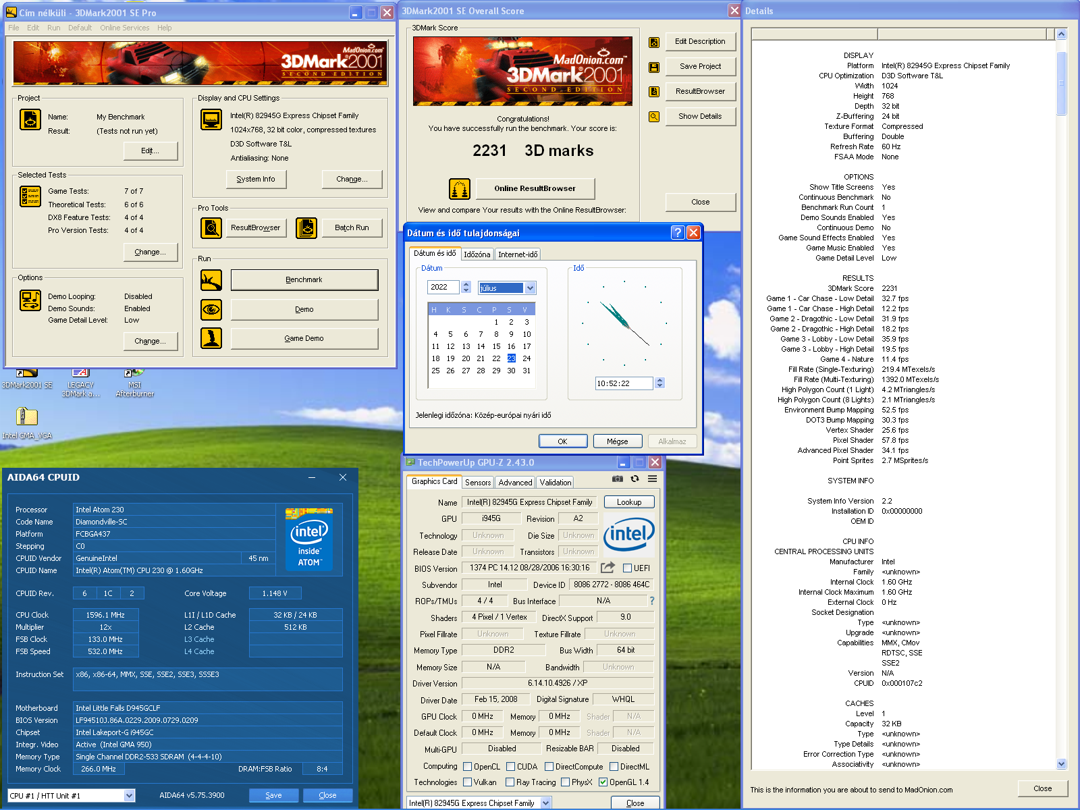Viewport: 1080px width, 810px height.
Task: Toggle the OpenCL checkbox
Action: click(467, 767)
